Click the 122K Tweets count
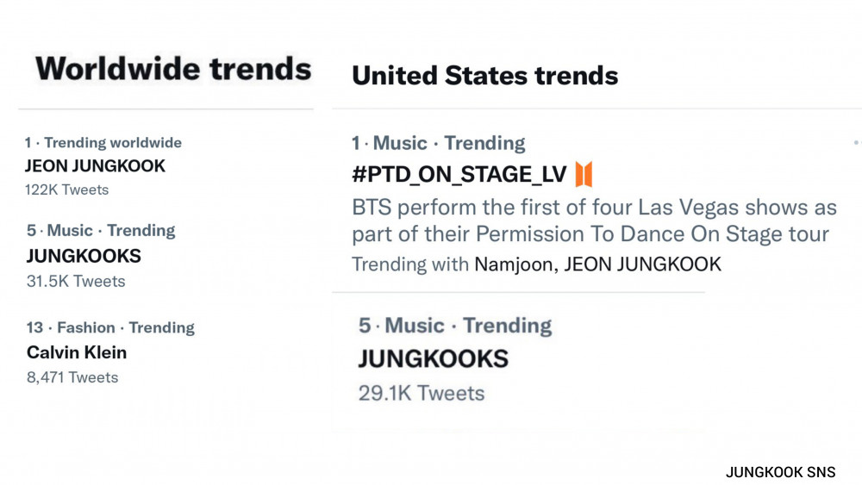Image resolution: width=862 pixels, height=485 pixels. coord(66,190)
